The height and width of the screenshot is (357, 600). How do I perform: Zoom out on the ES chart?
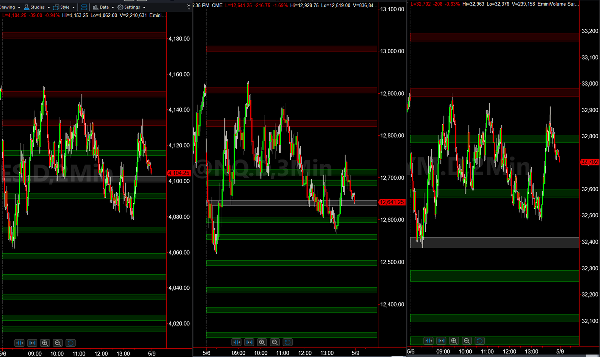click(x=57, y=343)
